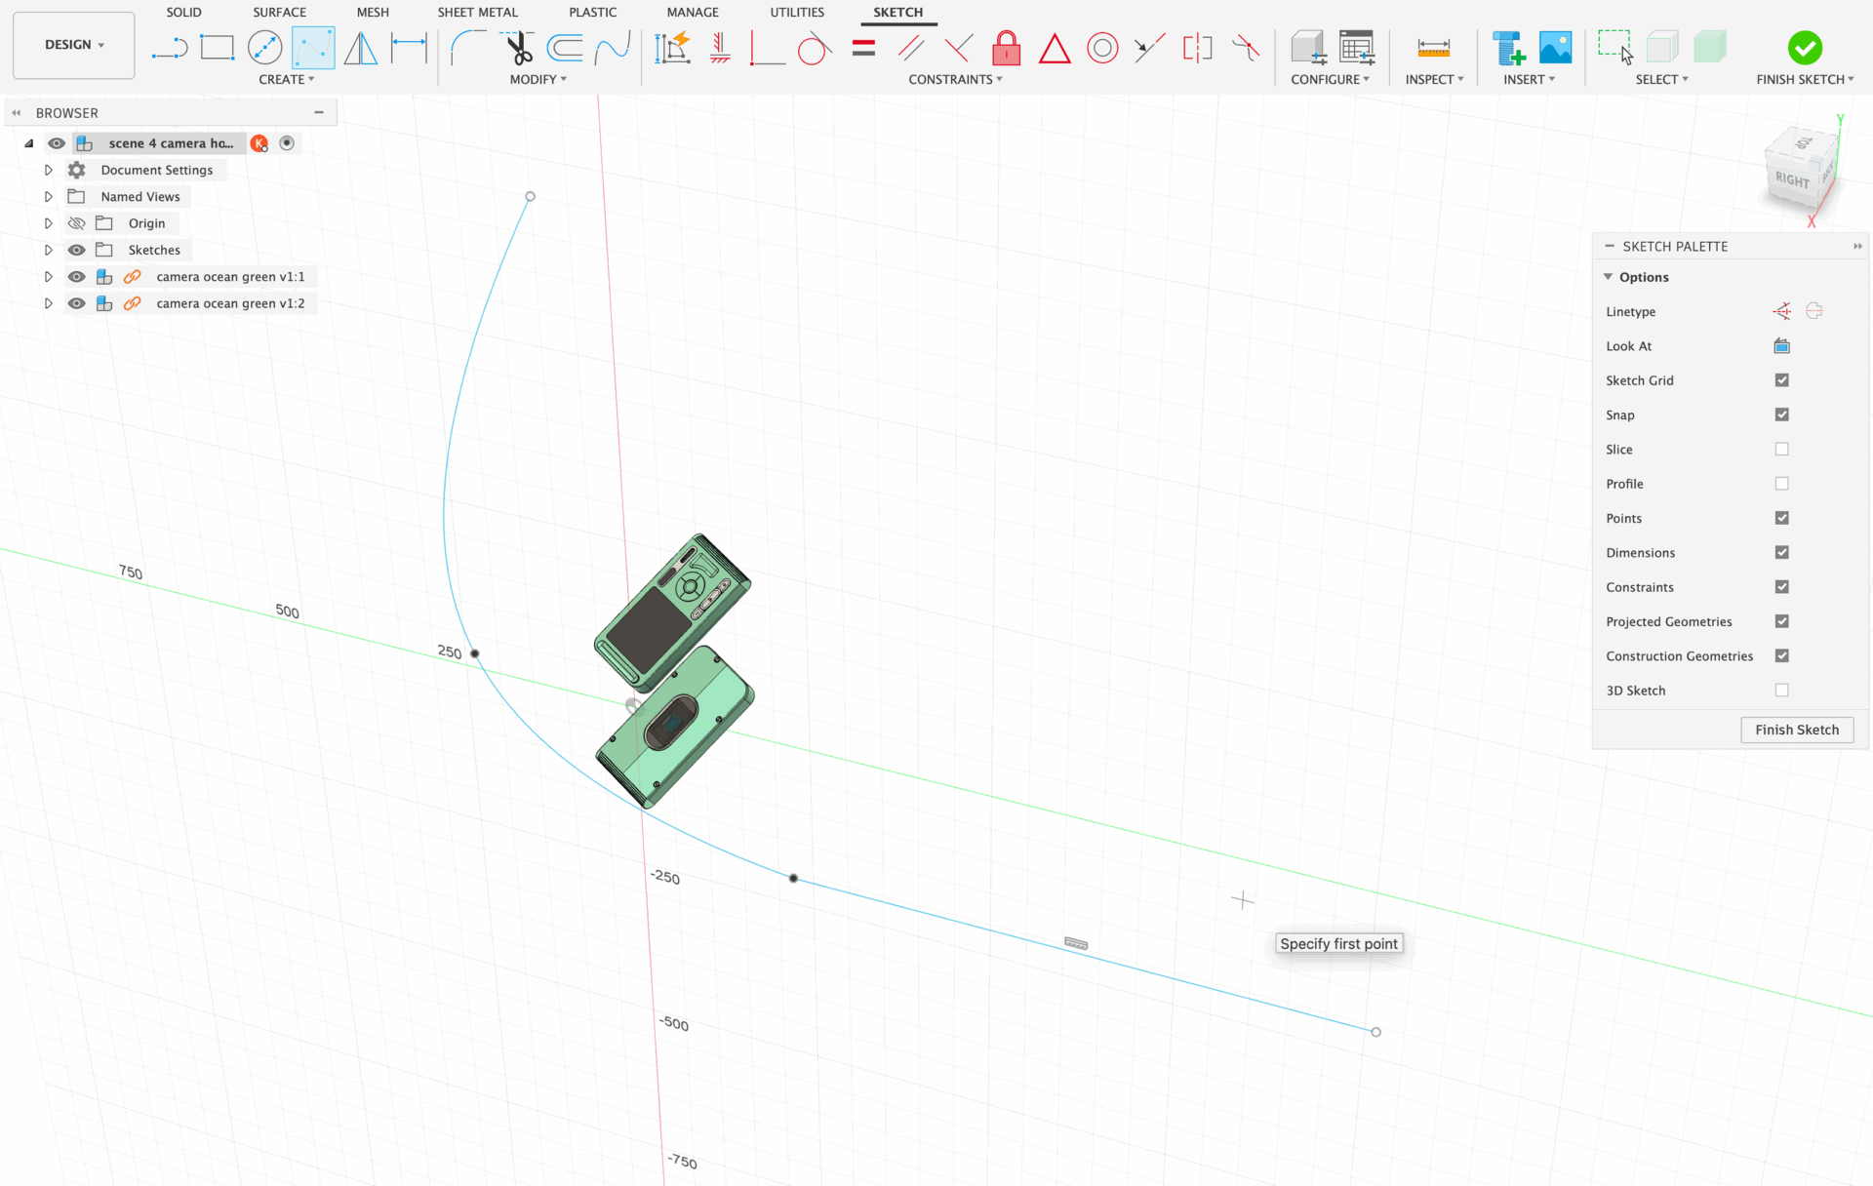The image size is (1873, 1186).
Task: Open the CONSTRAINTS dropdown menu
Action: (955, 79)
